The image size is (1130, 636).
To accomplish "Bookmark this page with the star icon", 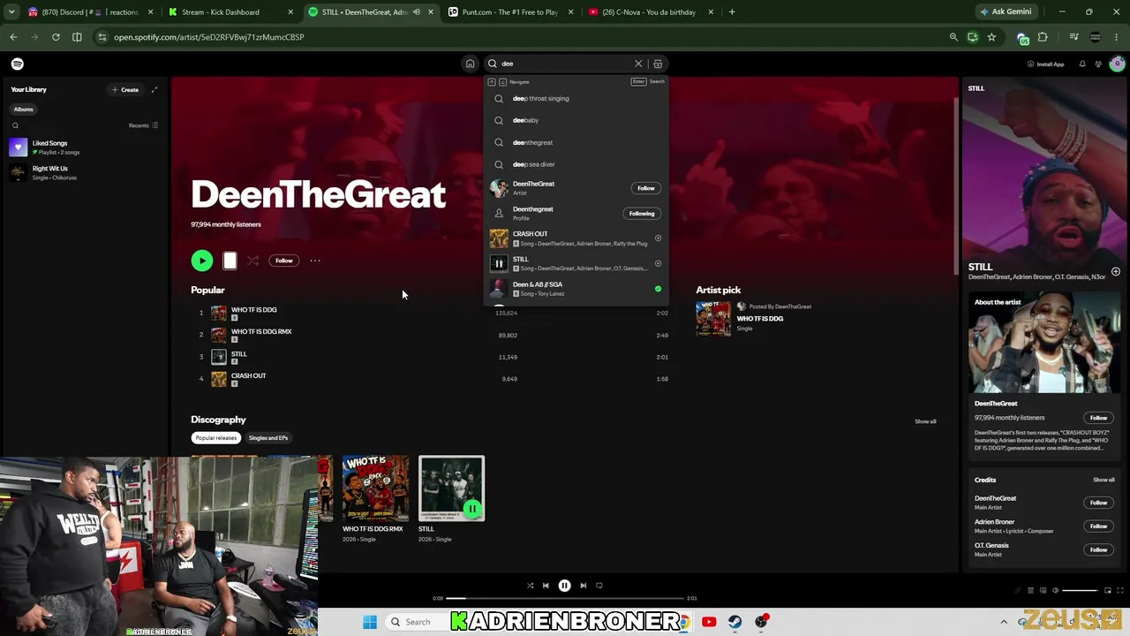I will coord(991,37).
